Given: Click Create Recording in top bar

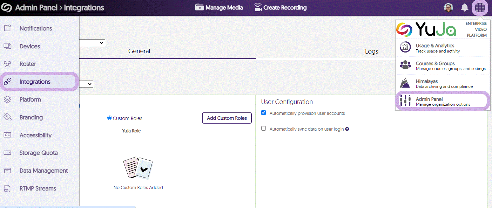Looking at the screenshot, I should [x=280, y=7].
